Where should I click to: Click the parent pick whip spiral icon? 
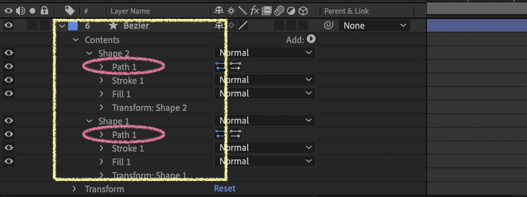[328, 25]
